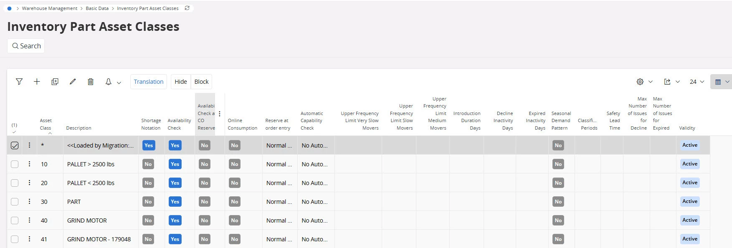Open the export dropdown menu
732x248 pixels.
tap(672, 82)
